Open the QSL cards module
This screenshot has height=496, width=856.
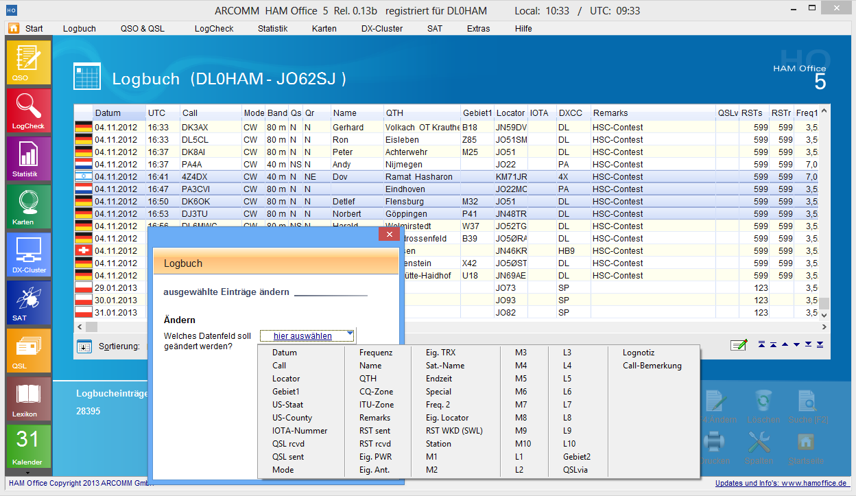tap(28, 351)
